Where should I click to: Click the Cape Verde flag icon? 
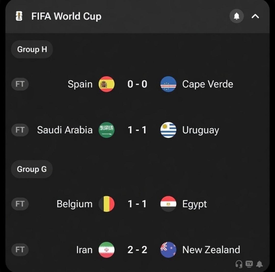coord(168,84)
